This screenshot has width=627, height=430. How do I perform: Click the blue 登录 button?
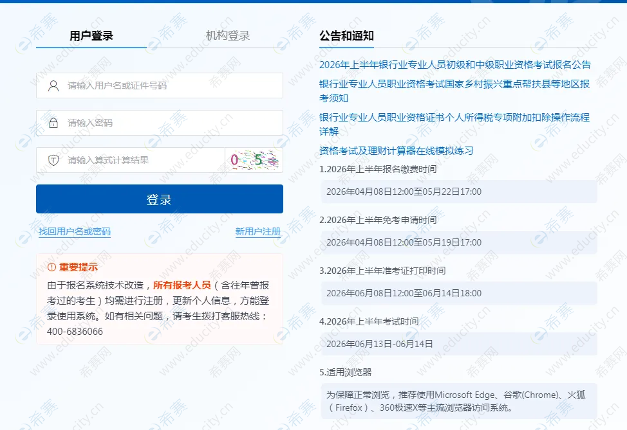click(x=160, y=199)
